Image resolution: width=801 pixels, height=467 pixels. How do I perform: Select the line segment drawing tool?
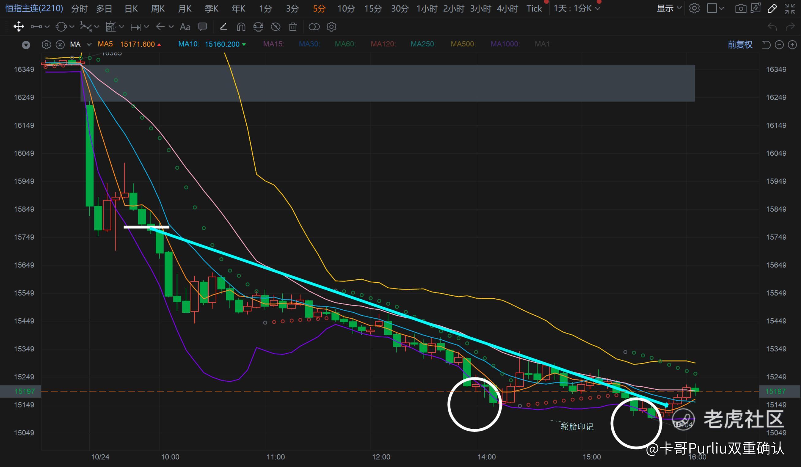point(36,27)
